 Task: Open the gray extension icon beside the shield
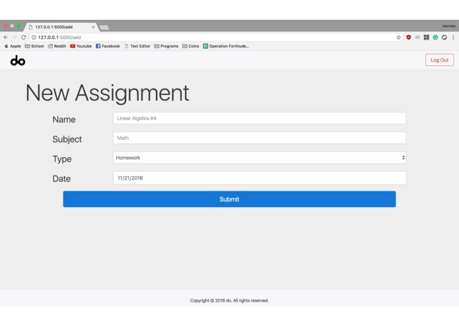pos(417,37)
